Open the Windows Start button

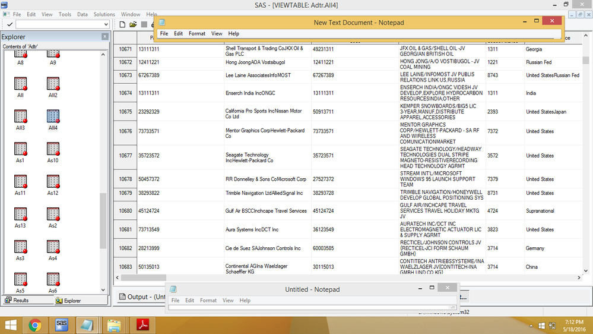[x=11, y=325]
